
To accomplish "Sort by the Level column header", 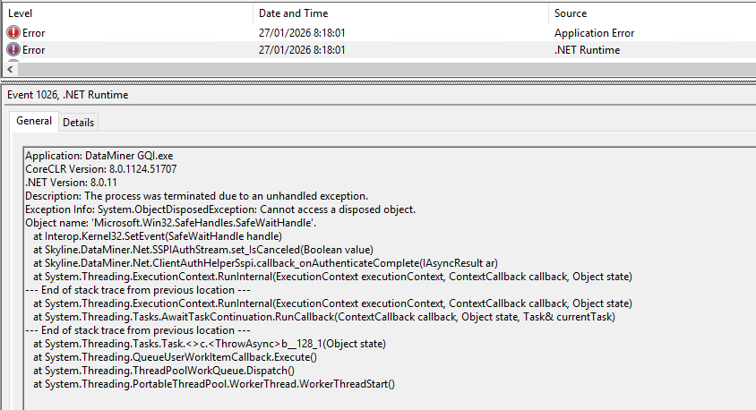I will (127, 13).
